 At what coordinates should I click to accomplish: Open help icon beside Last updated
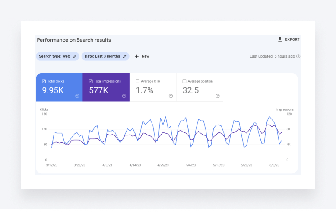[x=298, y=56]
